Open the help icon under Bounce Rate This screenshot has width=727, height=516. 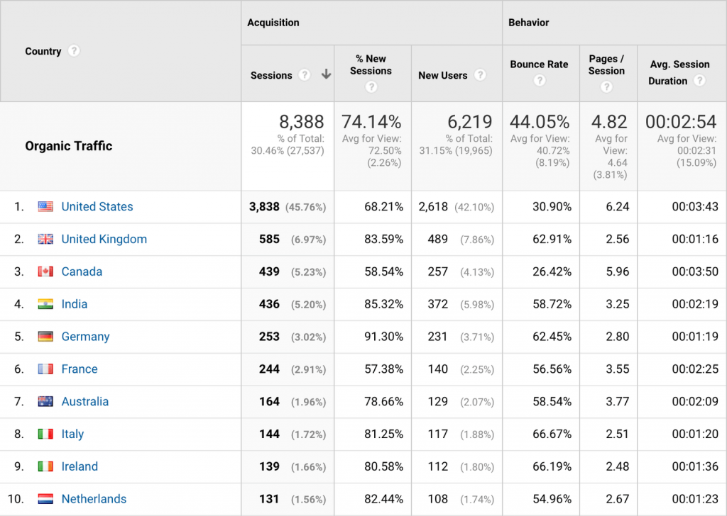tap(540, 81)
